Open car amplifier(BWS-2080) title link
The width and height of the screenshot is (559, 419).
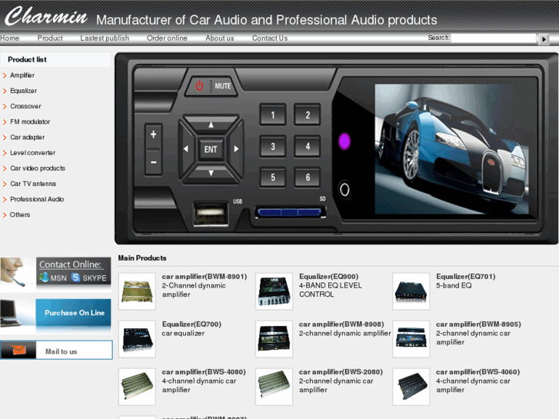pyautogui.click(x=341, y=372)
